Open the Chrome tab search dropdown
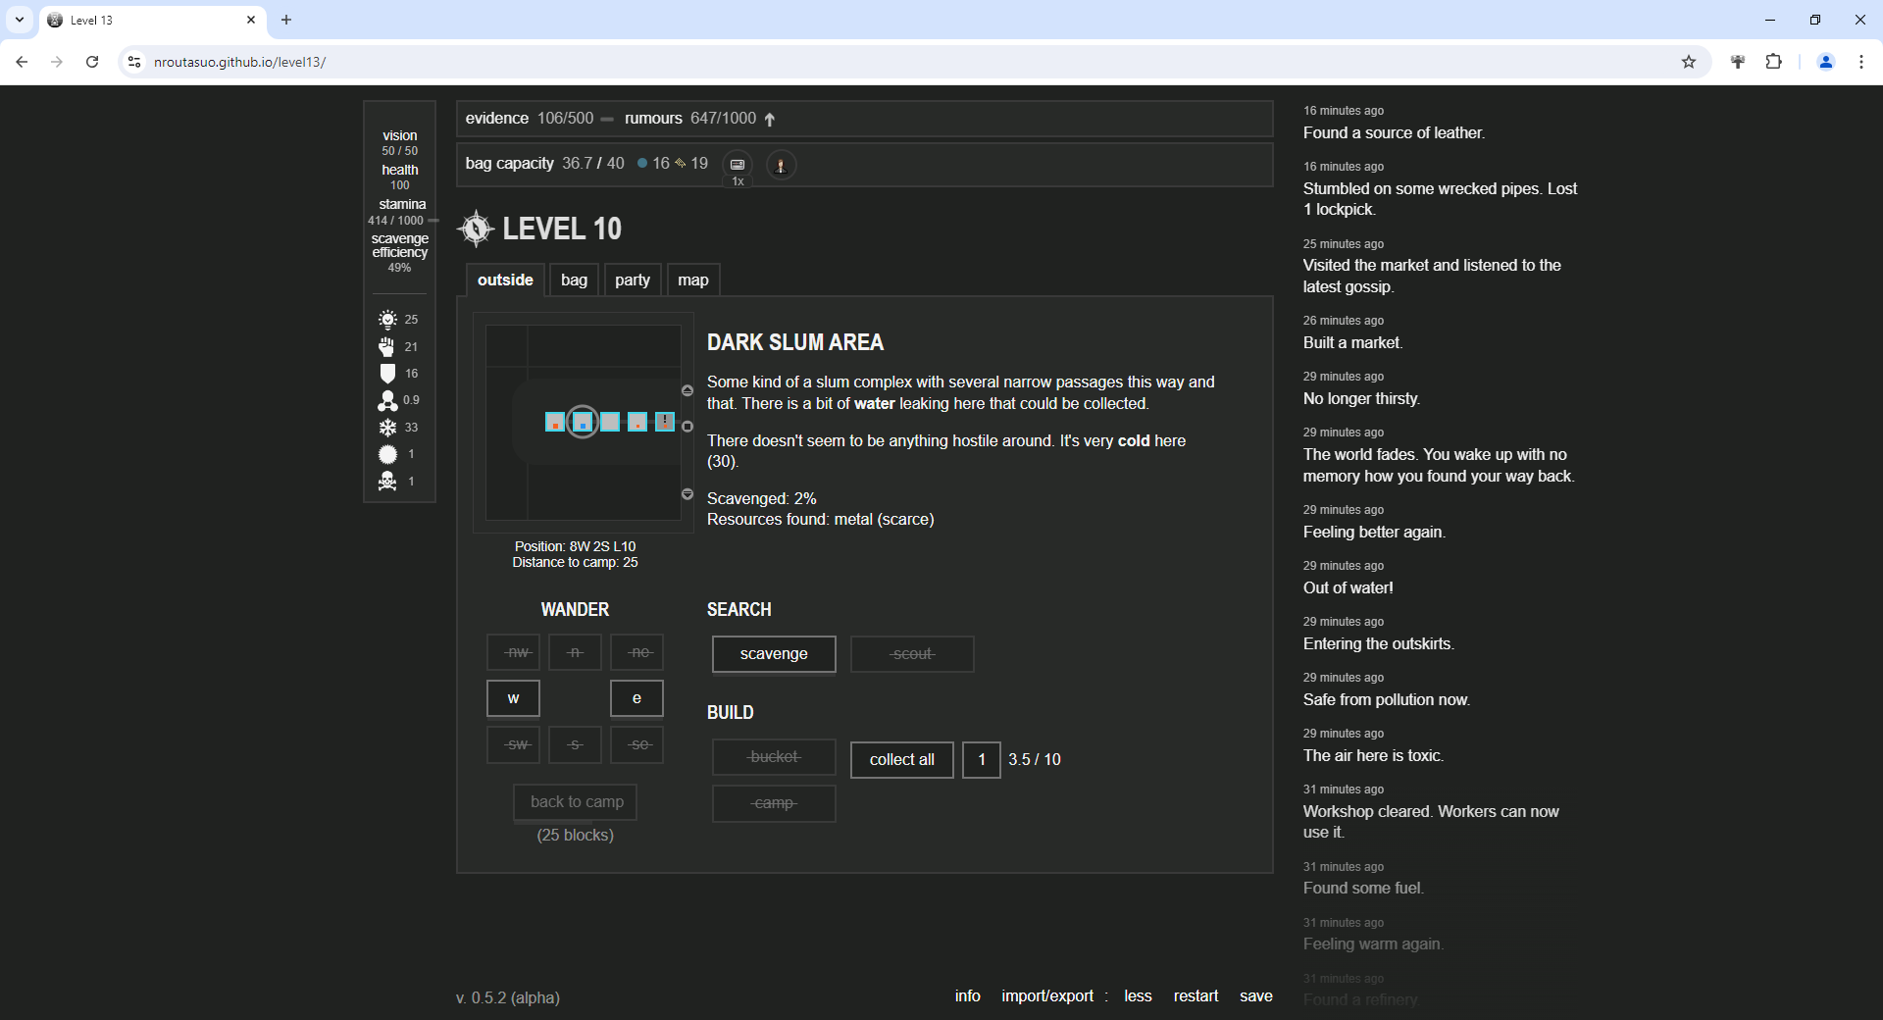 pyautogui.click(x=20, y=20)
